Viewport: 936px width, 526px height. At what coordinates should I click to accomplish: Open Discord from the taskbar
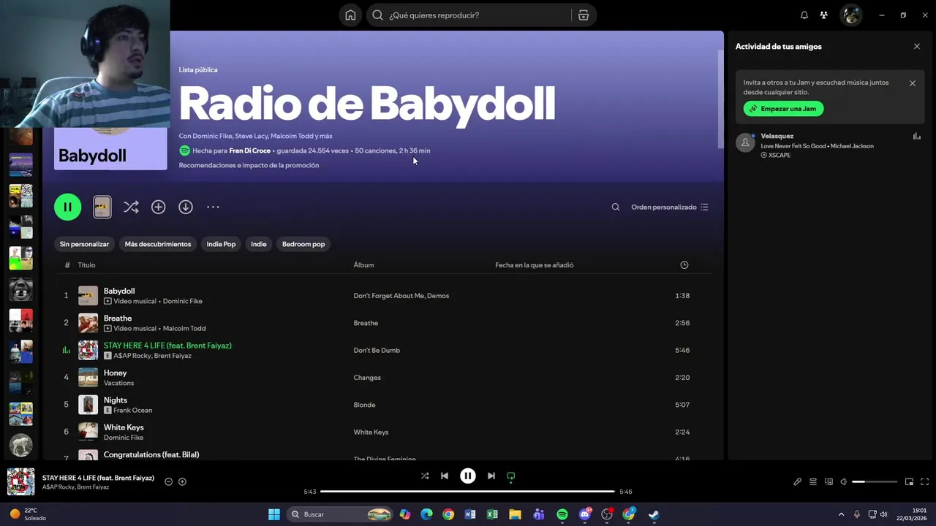click(585, 514)
